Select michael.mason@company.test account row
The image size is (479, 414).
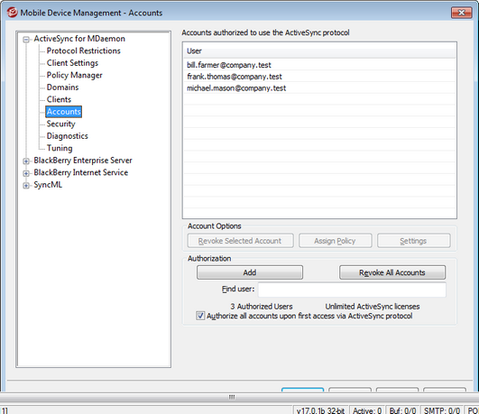coord(319,88)
